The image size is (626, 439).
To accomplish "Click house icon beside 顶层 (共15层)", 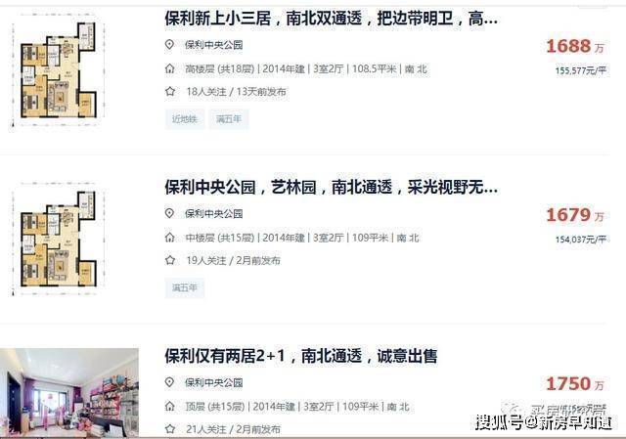I will point(169,407).
